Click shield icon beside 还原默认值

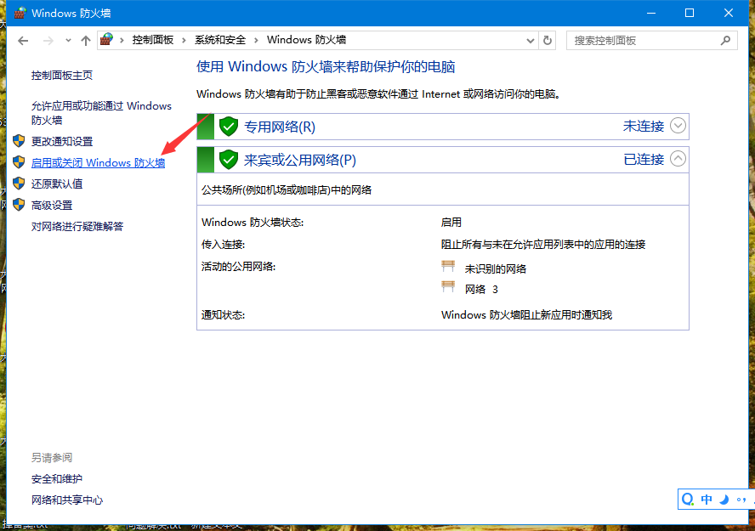tap(19, 184)
